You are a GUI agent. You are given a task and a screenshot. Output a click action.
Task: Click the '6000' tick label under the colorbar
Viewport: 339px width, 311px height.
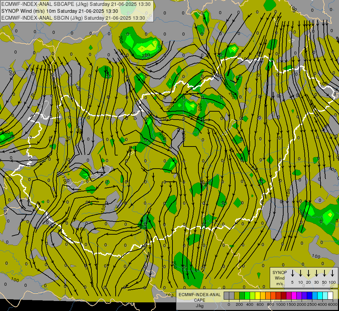coord(333,304)
